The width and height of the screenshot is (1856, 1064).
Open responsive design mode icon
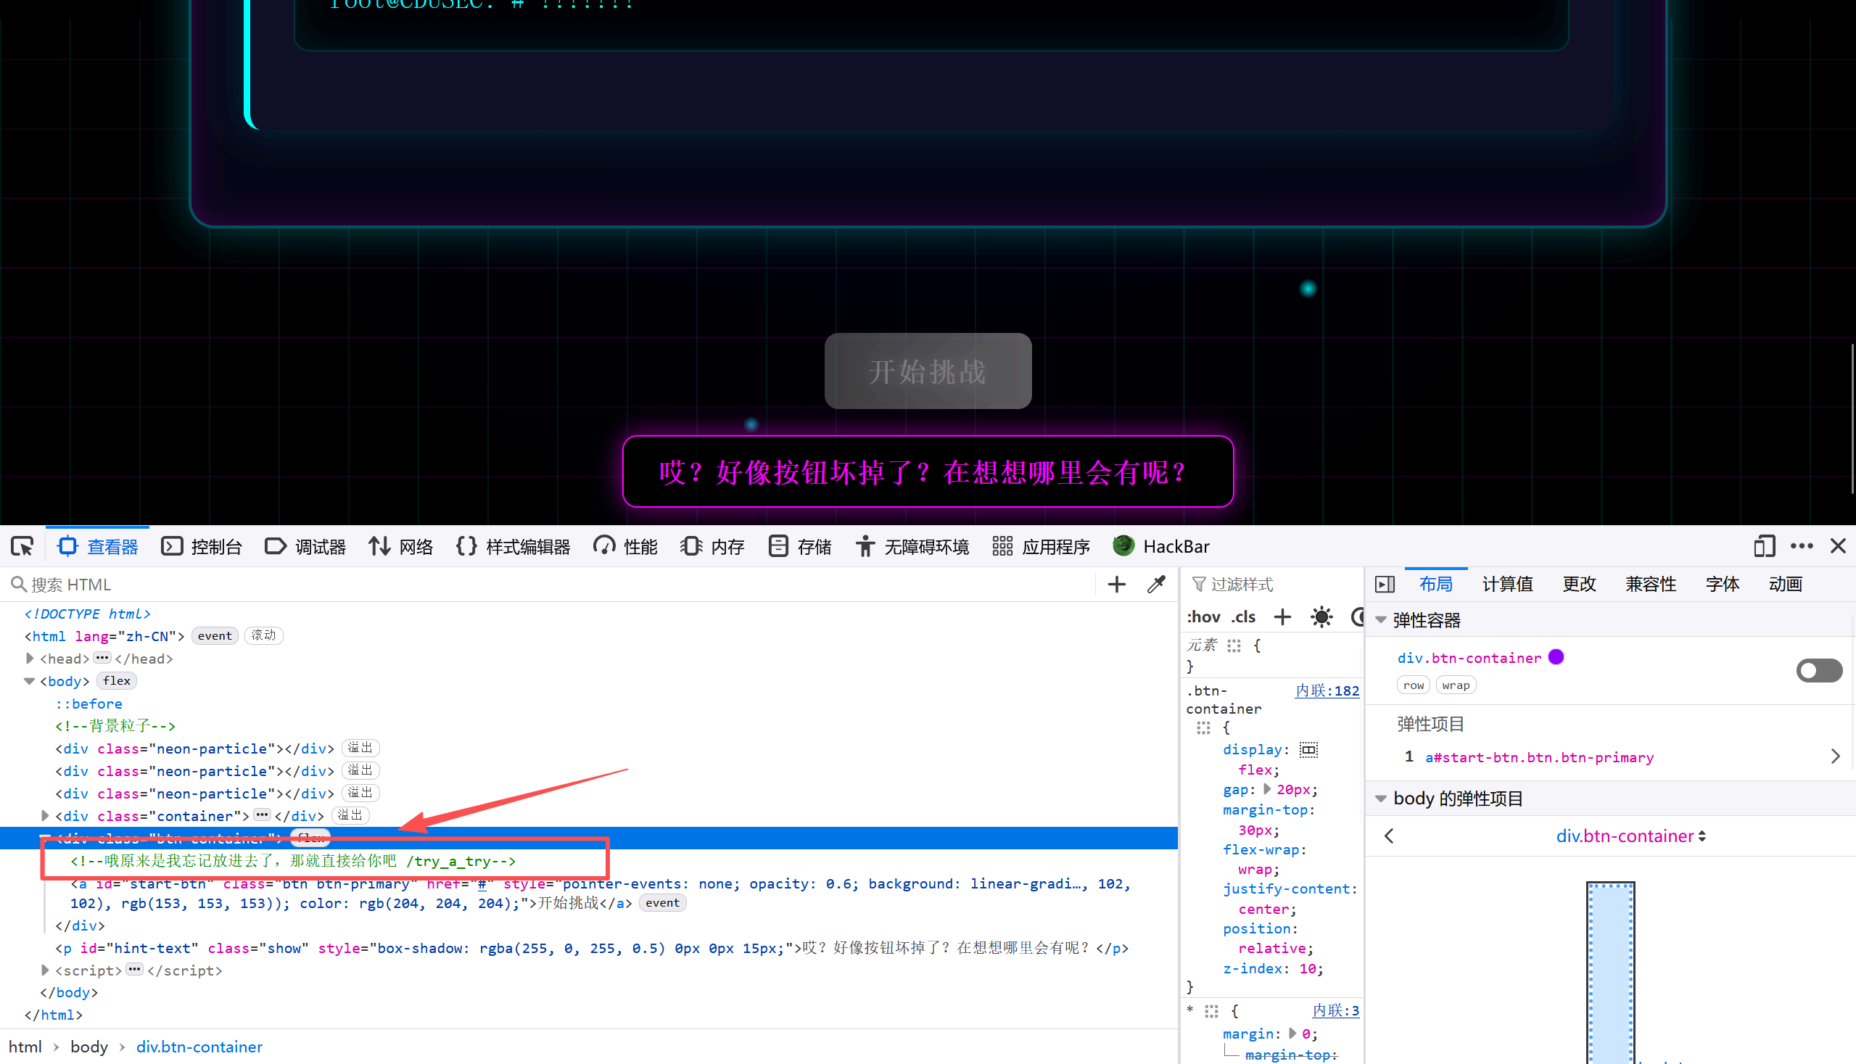tap(1764, 547)
